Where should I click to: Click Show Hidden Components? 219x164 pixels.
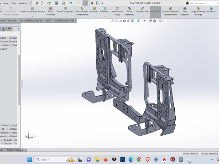pos(82,11)
